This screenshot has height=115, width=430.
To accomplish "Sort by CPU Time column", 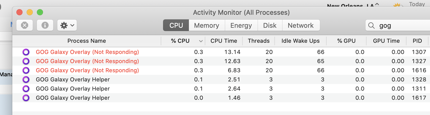I will pos(224,41).
